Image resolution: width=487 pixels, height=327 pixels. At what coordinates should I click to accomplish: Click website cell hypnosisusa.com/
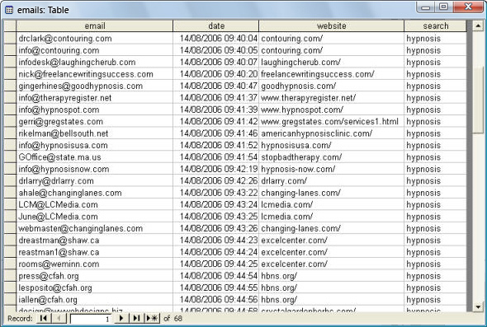click(331, 145)
